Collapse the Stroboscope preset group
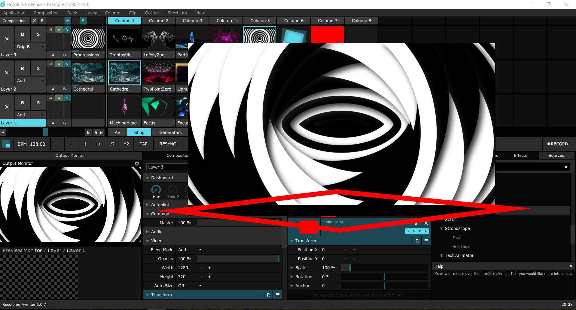Screen dimensions: 576x310 (441, 228)
